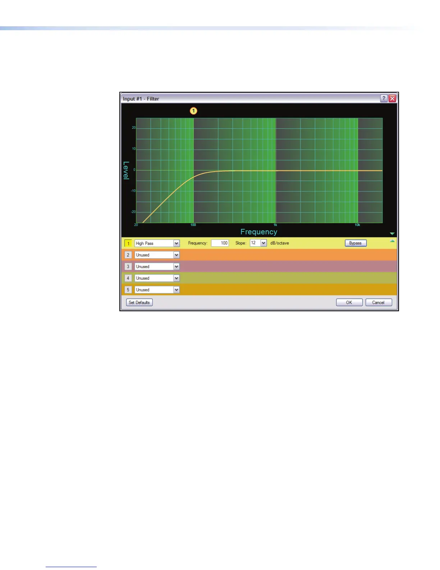The width and height of the screenshot is (440, 570).
Task: Click the Cancel button
Action: [379, 302]
